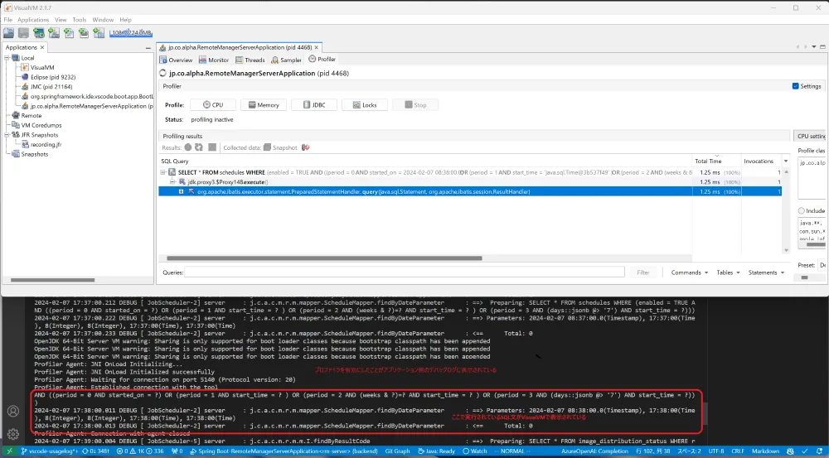Image resolution: width=829 pixels, height=458 pixels.
Task: Switch to the Monitor tab
Action: (x=214, y=60)
